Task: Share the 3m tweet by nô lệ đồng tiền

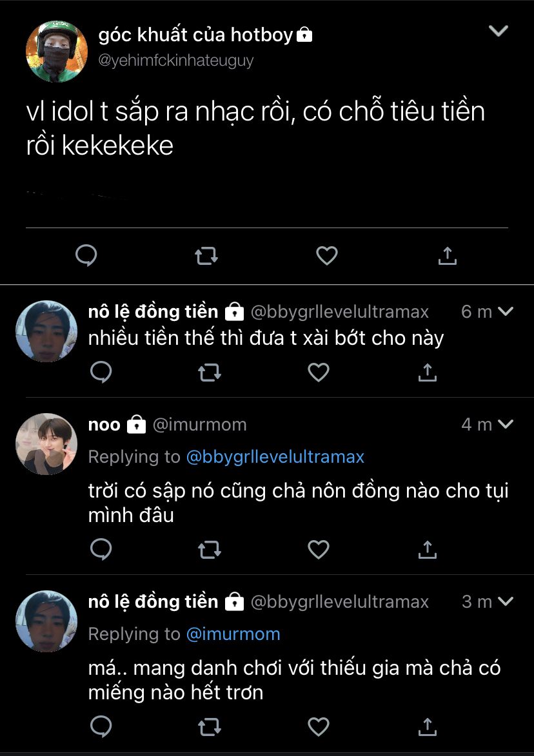Action: point(426,726)
